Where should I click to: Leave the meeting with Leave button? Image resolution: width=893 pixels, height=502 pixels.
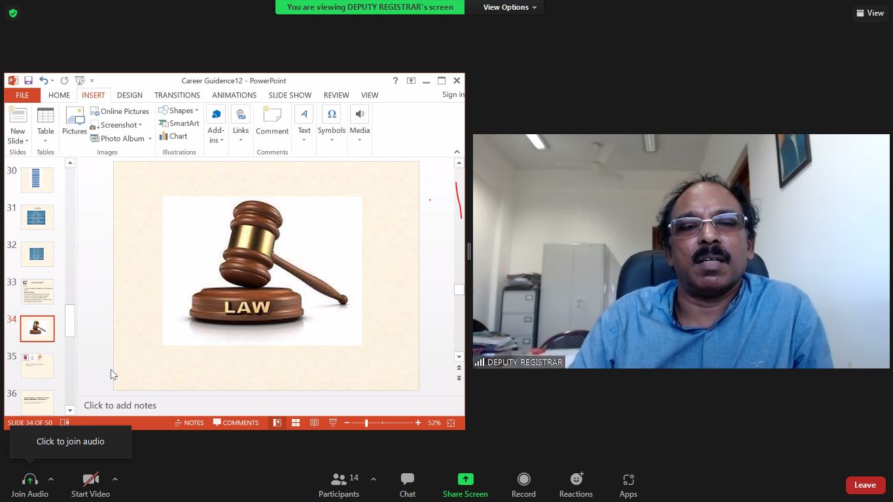pos(865,485)
